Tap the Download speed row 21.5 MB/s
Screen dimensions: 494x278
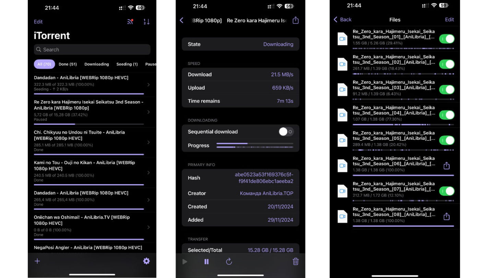click(240, 74)
